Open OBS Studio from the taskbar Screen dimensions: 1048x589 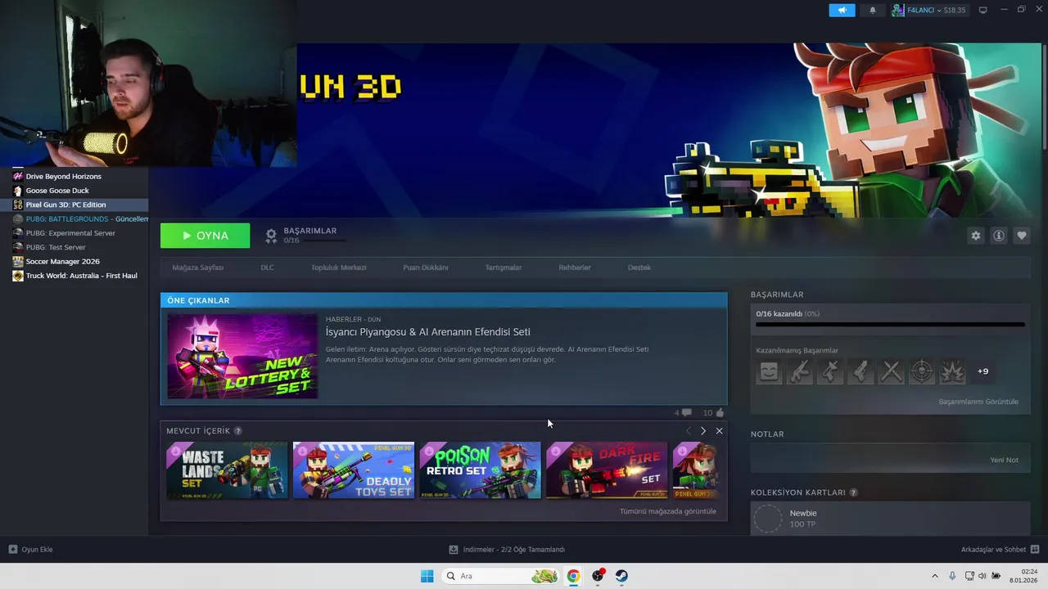tap(598, 576)
